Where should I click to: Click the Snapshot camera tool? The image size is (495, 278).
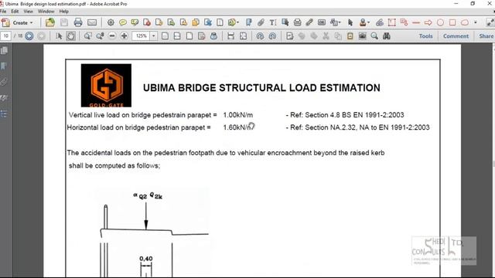[x=363, y=36]
